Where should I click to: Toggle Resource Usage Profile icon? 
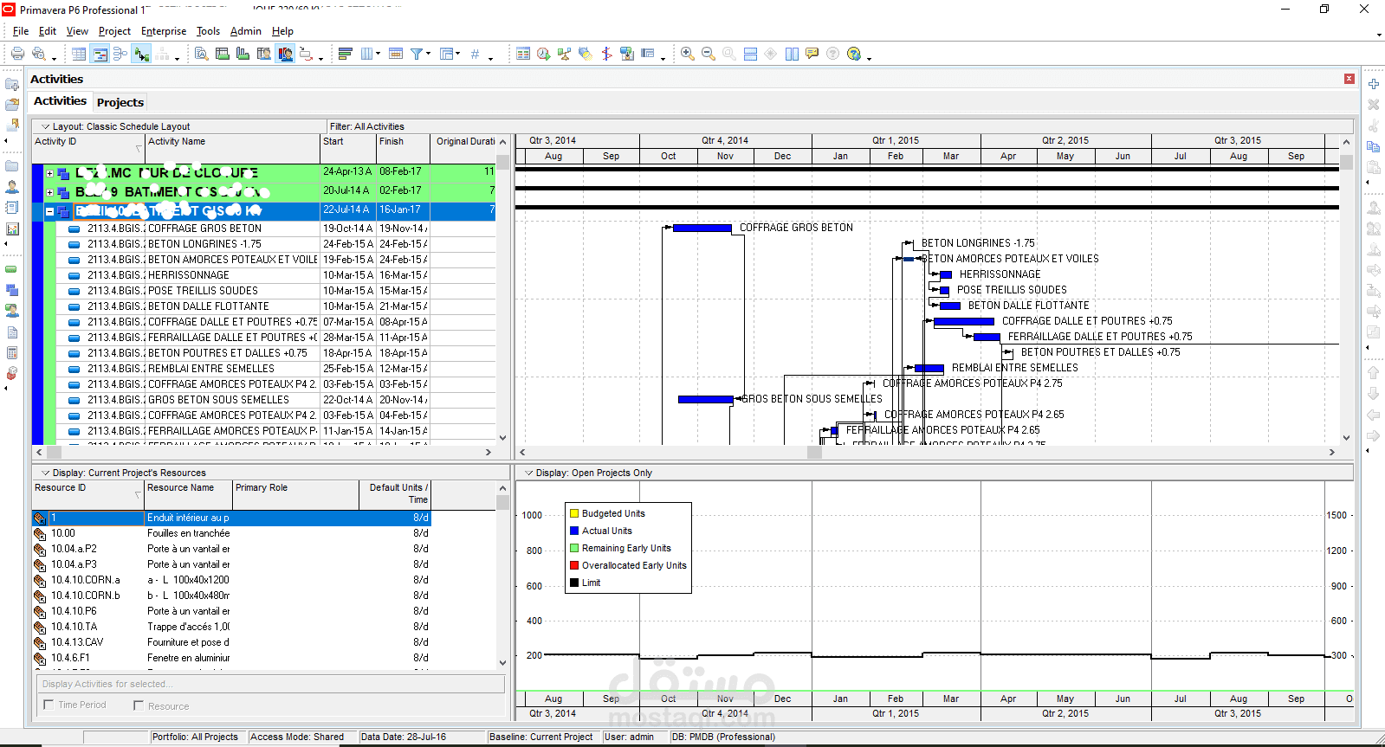point(285,54)
